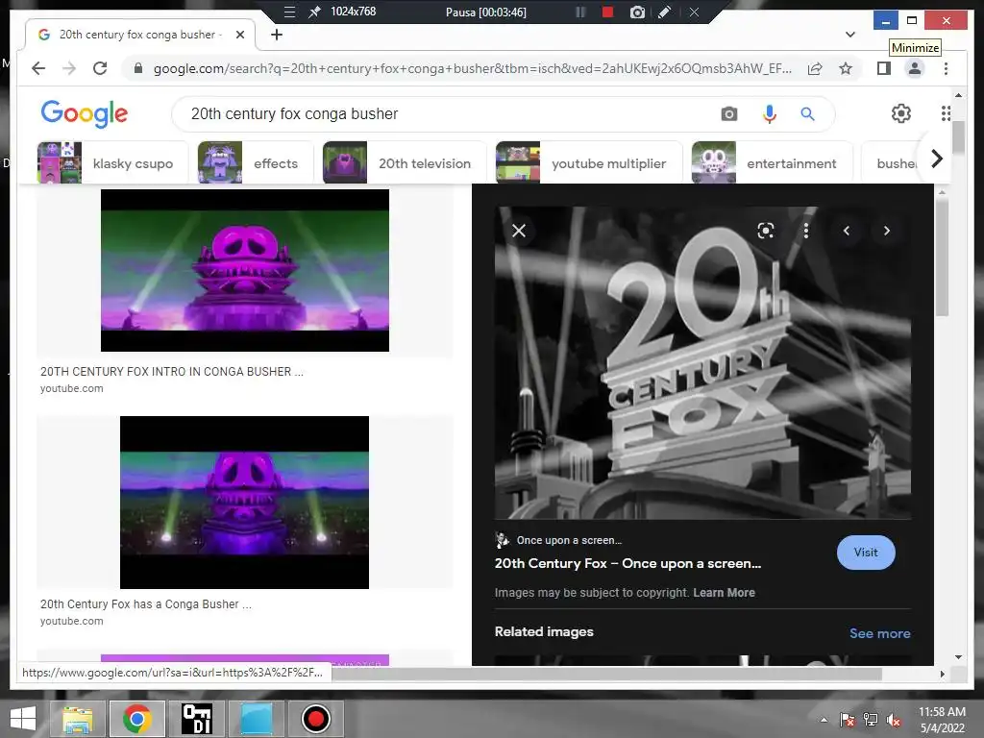Select Chrome taskbar icon

pyautogui.click(x=136, y=719)
